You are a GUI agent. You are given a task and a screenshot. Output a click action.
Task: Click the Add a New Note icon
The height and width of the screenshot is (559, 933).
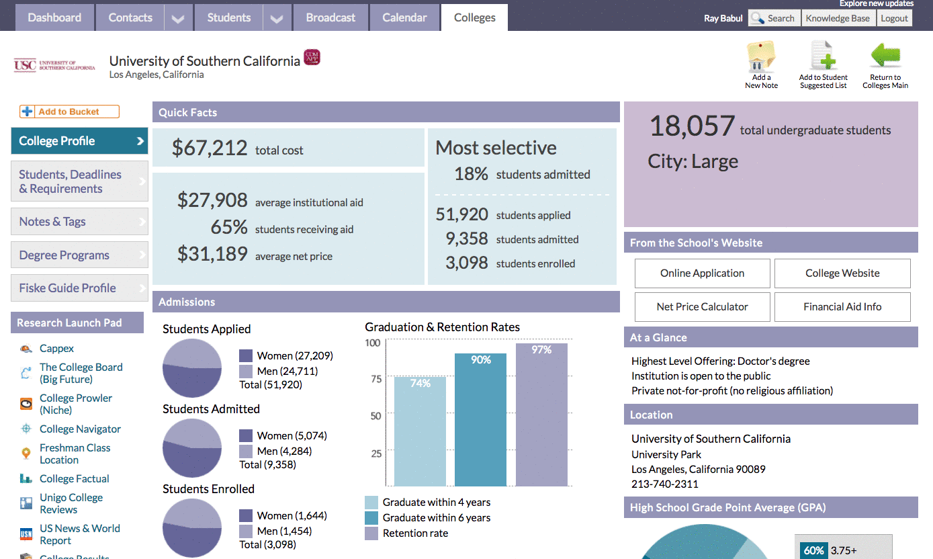click(761, 57)
